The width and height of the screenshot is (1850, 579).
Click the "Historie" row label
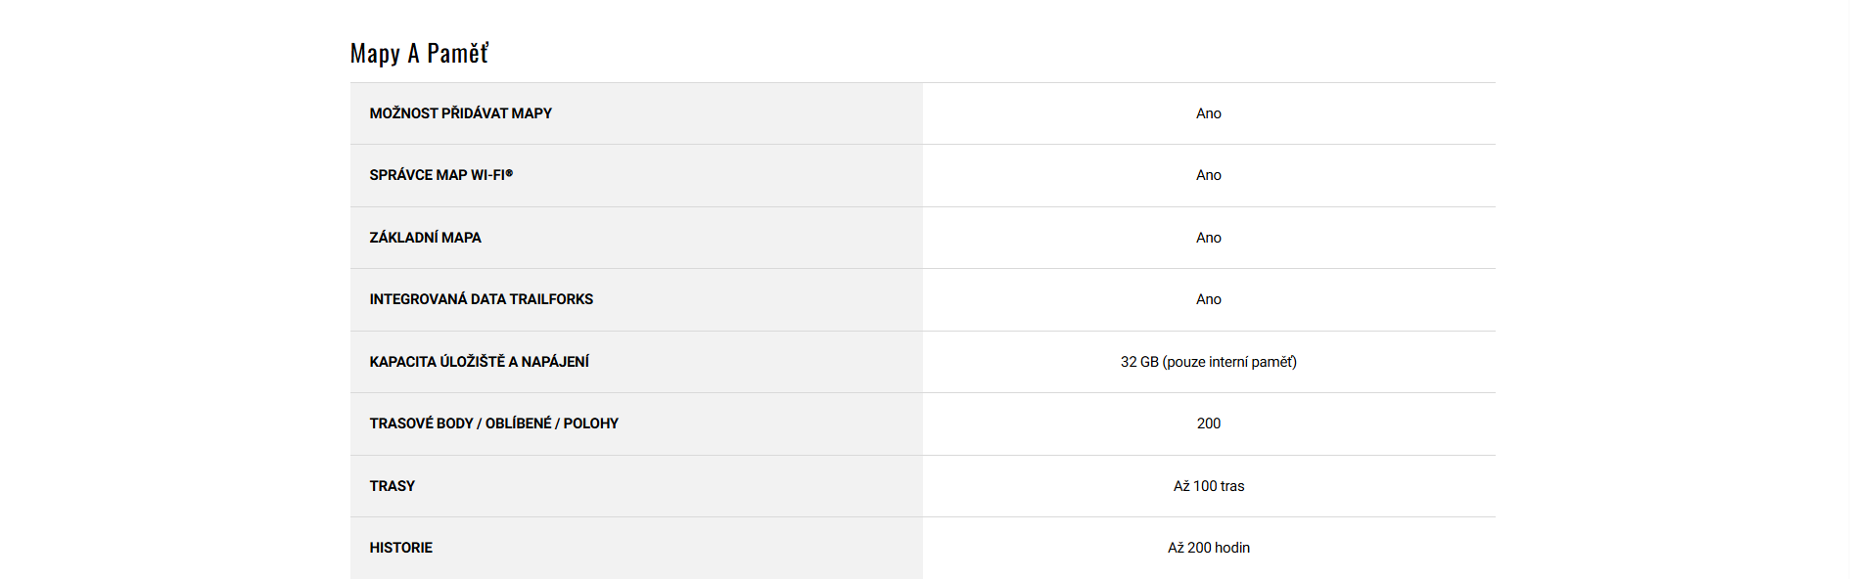pos(400,548)
